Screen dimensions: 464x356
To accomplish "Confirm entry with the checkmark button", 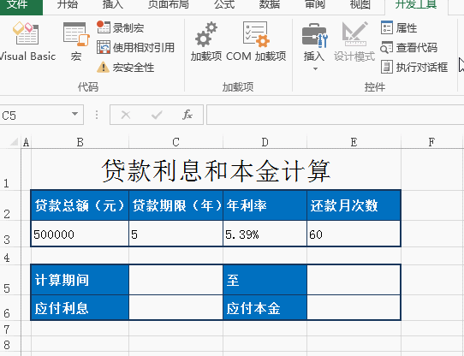I will click(x=157, y=115).
